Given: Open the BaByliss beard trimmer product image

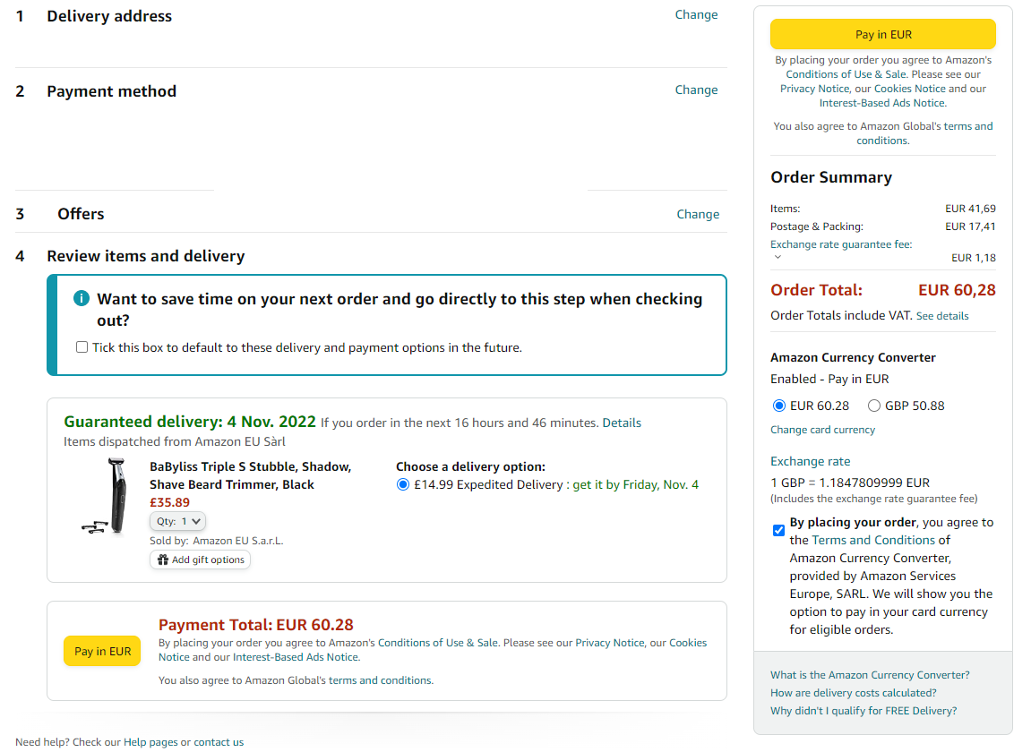Looking at the screenshot, I should coord(106,497).
